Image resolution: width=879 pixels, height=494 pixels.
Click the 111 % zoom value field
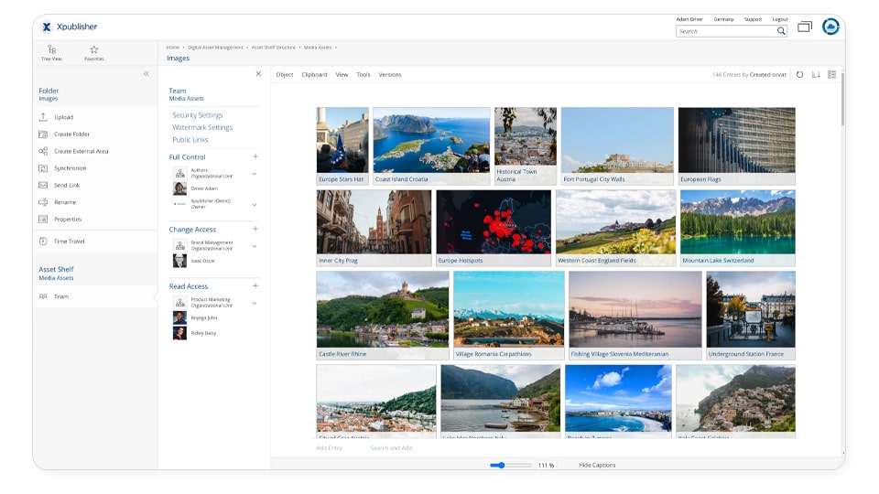click(547, 465)
